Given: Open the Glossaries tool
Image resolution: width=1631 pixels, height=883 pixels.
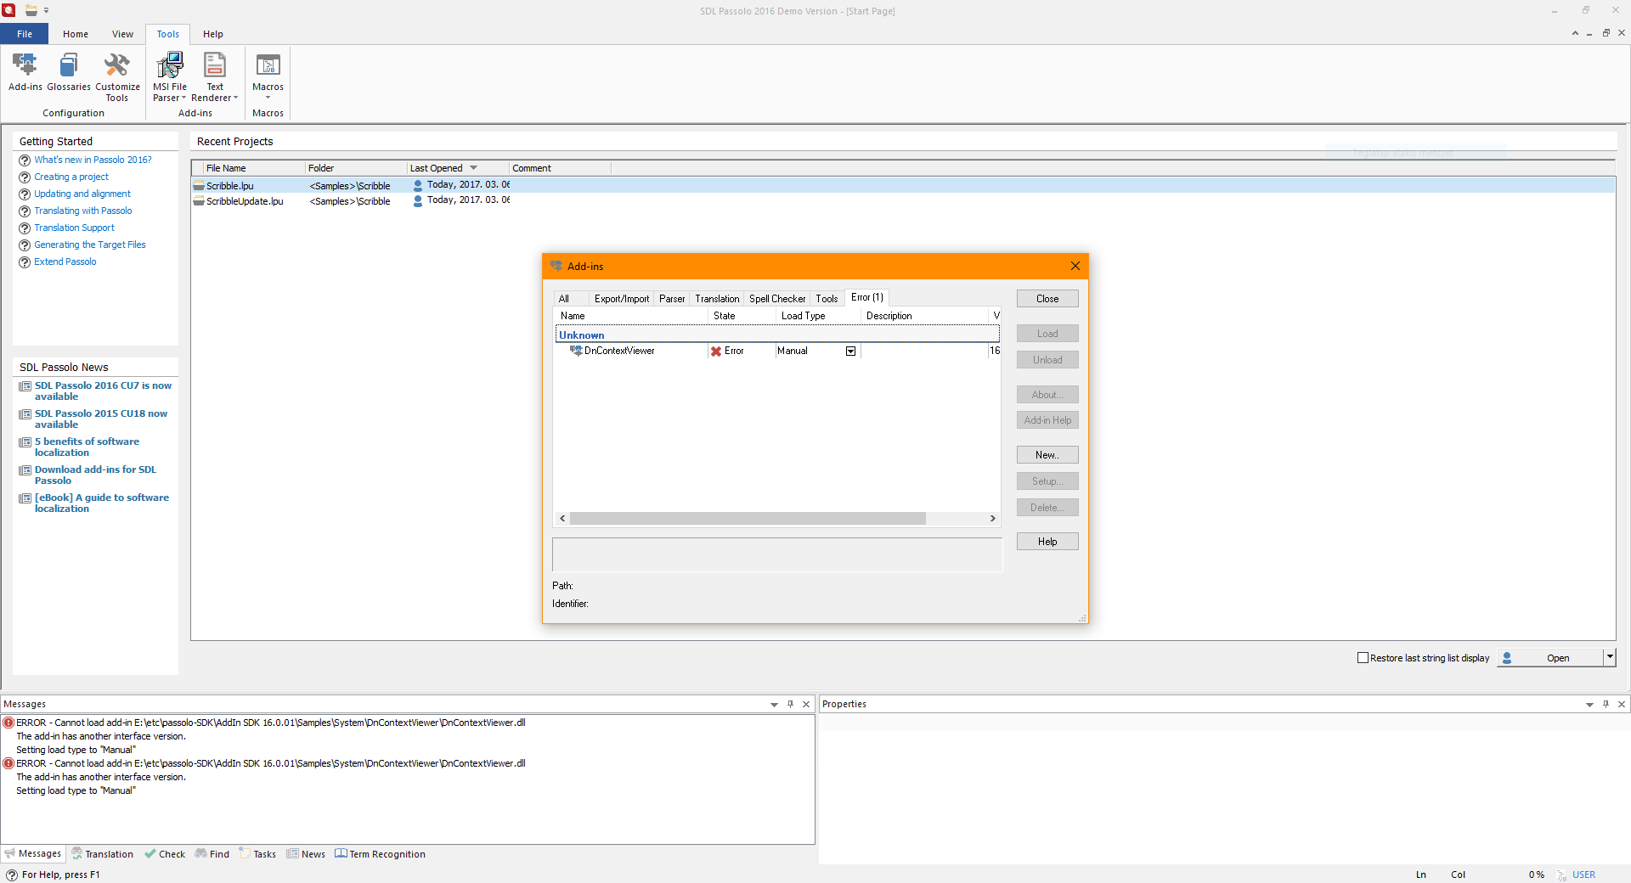Looking at the screenshot, I should 69,65.
